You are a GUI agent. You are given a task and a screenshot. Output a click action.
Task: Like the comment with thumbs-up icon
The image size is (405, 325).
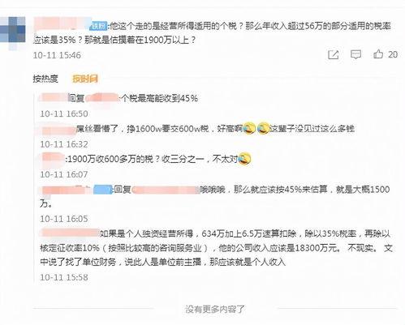pos(378,54)
